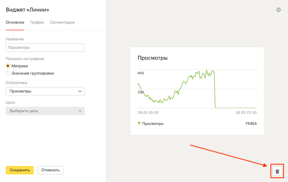Image resolution: width=288 pixels, height=182 pixels.
Task: Click the Просмотры heading in preview card
Action: (x=153, y=58)
